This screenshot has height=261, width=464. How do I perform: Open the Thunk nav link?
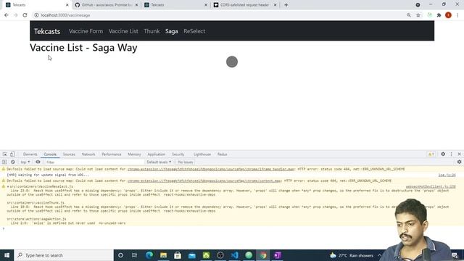152,31
